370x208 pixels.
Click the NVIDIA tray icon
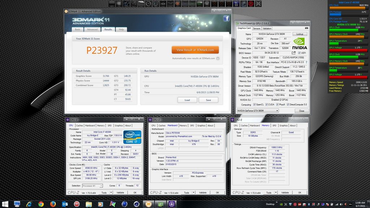click(281, 204)
